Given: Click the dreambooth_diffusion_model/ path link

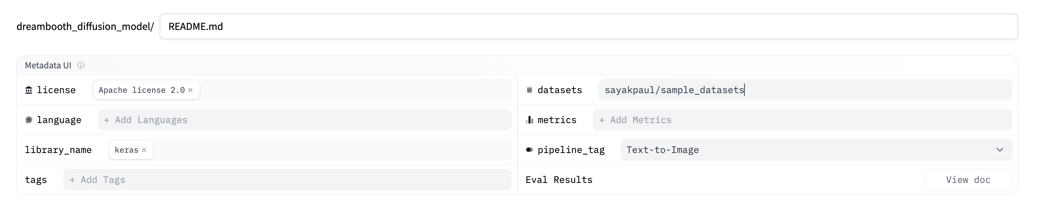Looking at the screenshot, I should coord(85,27).
